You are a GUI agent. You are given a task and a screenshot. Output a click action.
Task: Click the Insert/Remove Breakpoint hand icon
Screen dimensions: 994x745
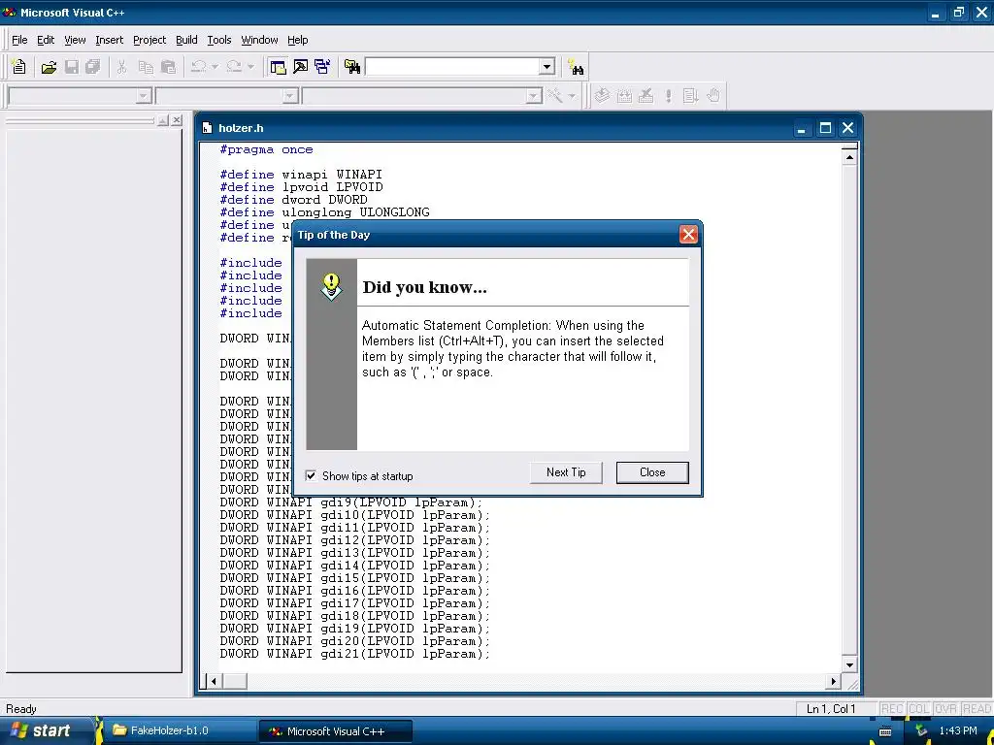tap(713, 96)
